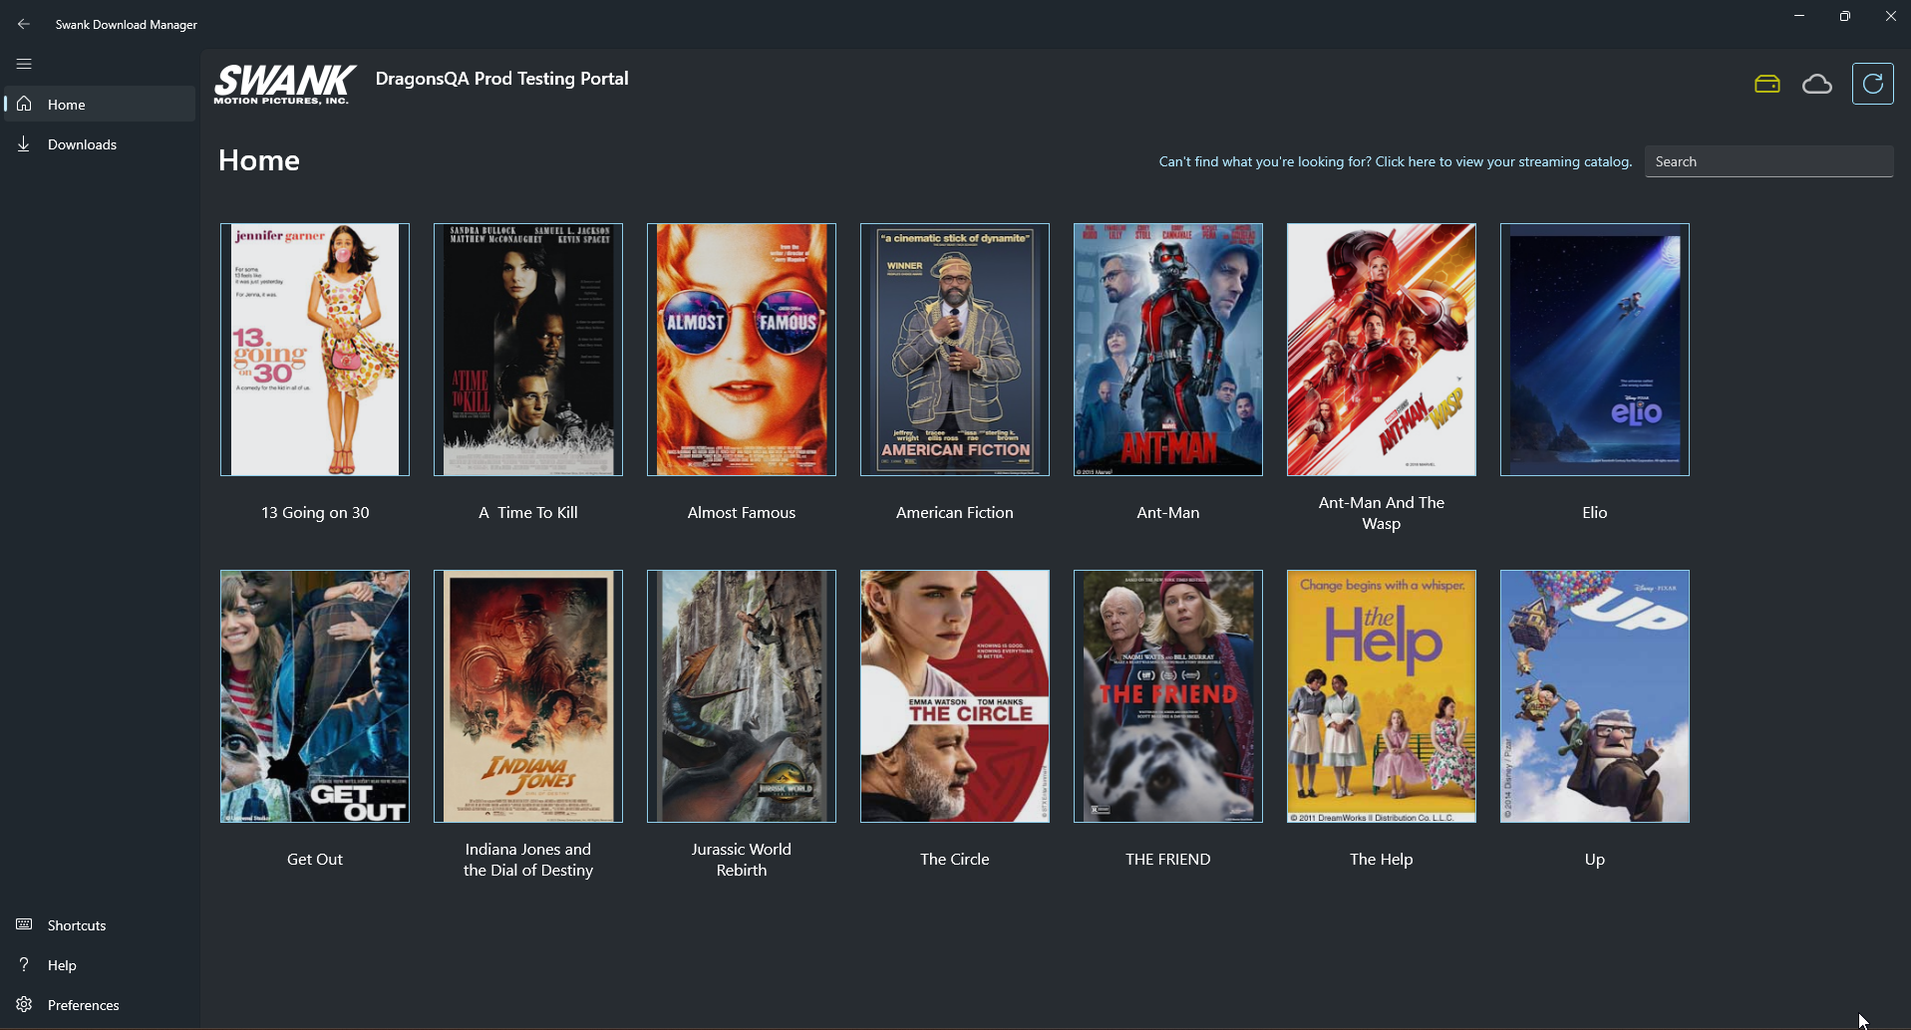Click the Up movie poster
This screenshot has height=1030, width=1911.
pos(1594,696)
